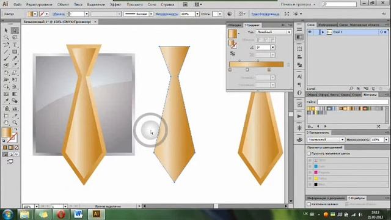Image resolution: width=391 pixels, height=220 pixels.
Task: Click the horizontal canvas scrollbar
Action: tap(215, 207)
